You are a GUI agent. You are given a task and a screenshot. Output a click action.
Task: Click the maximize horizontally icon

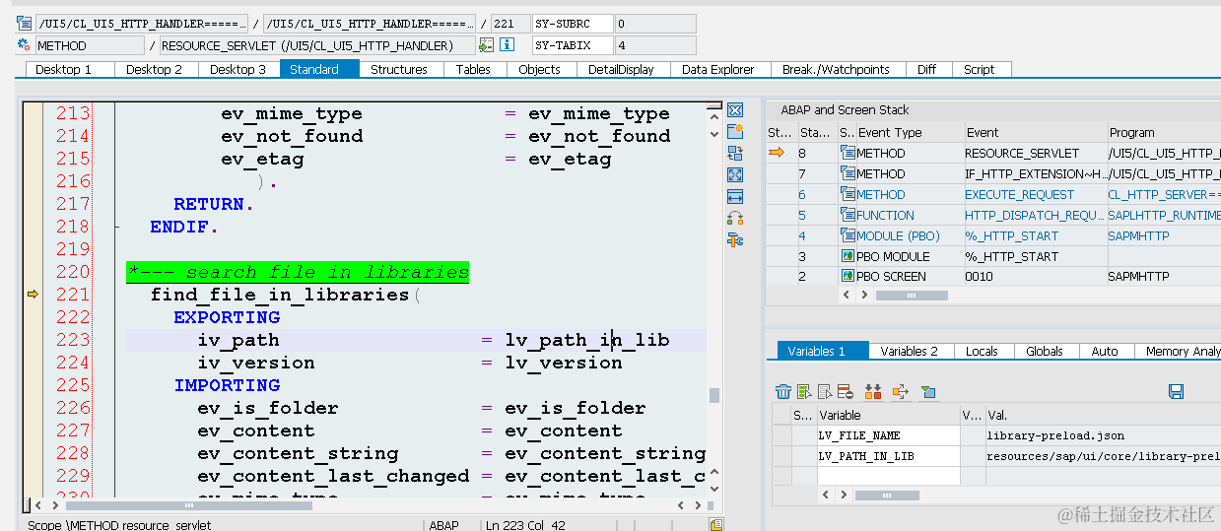[x=734, y=197]
